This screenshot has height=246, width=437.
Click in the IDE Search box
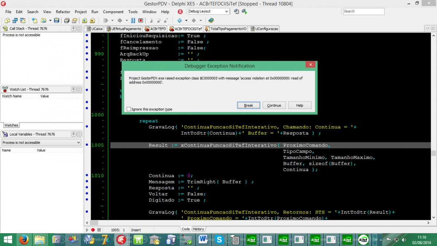tap(363, 11)
